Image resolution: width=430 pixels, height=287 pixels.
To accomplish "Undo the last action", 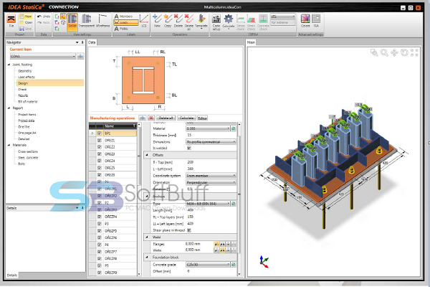I will 44,17.
